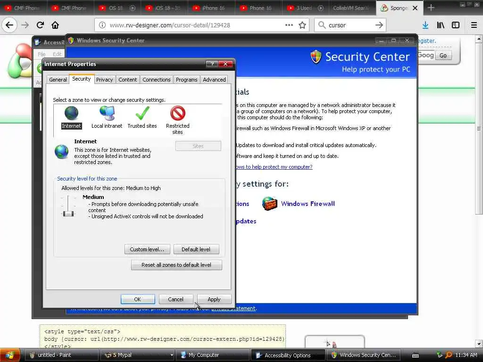The width and height of the screenshot is (483, 362).
Task: Click the Security Center shield logo
Action: click(x=316, y=57)
